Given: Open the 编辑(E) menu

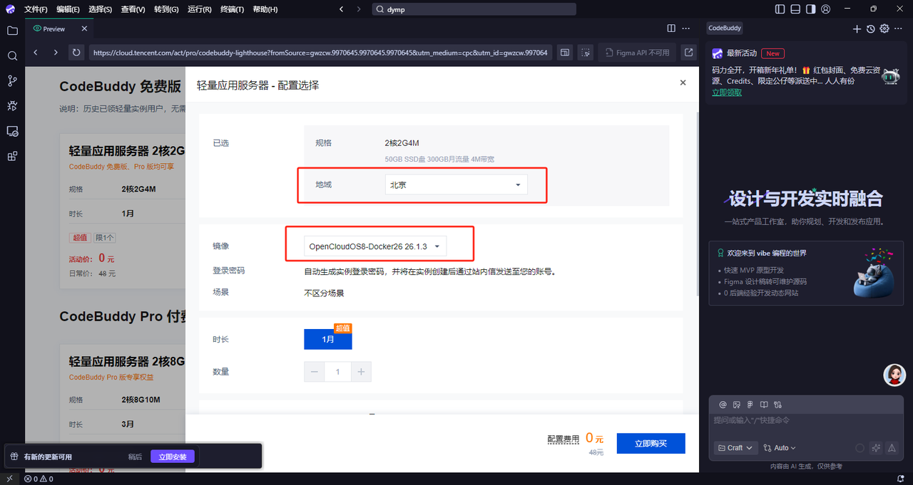Looking at the screenshot, I should [x=68, y=9].
